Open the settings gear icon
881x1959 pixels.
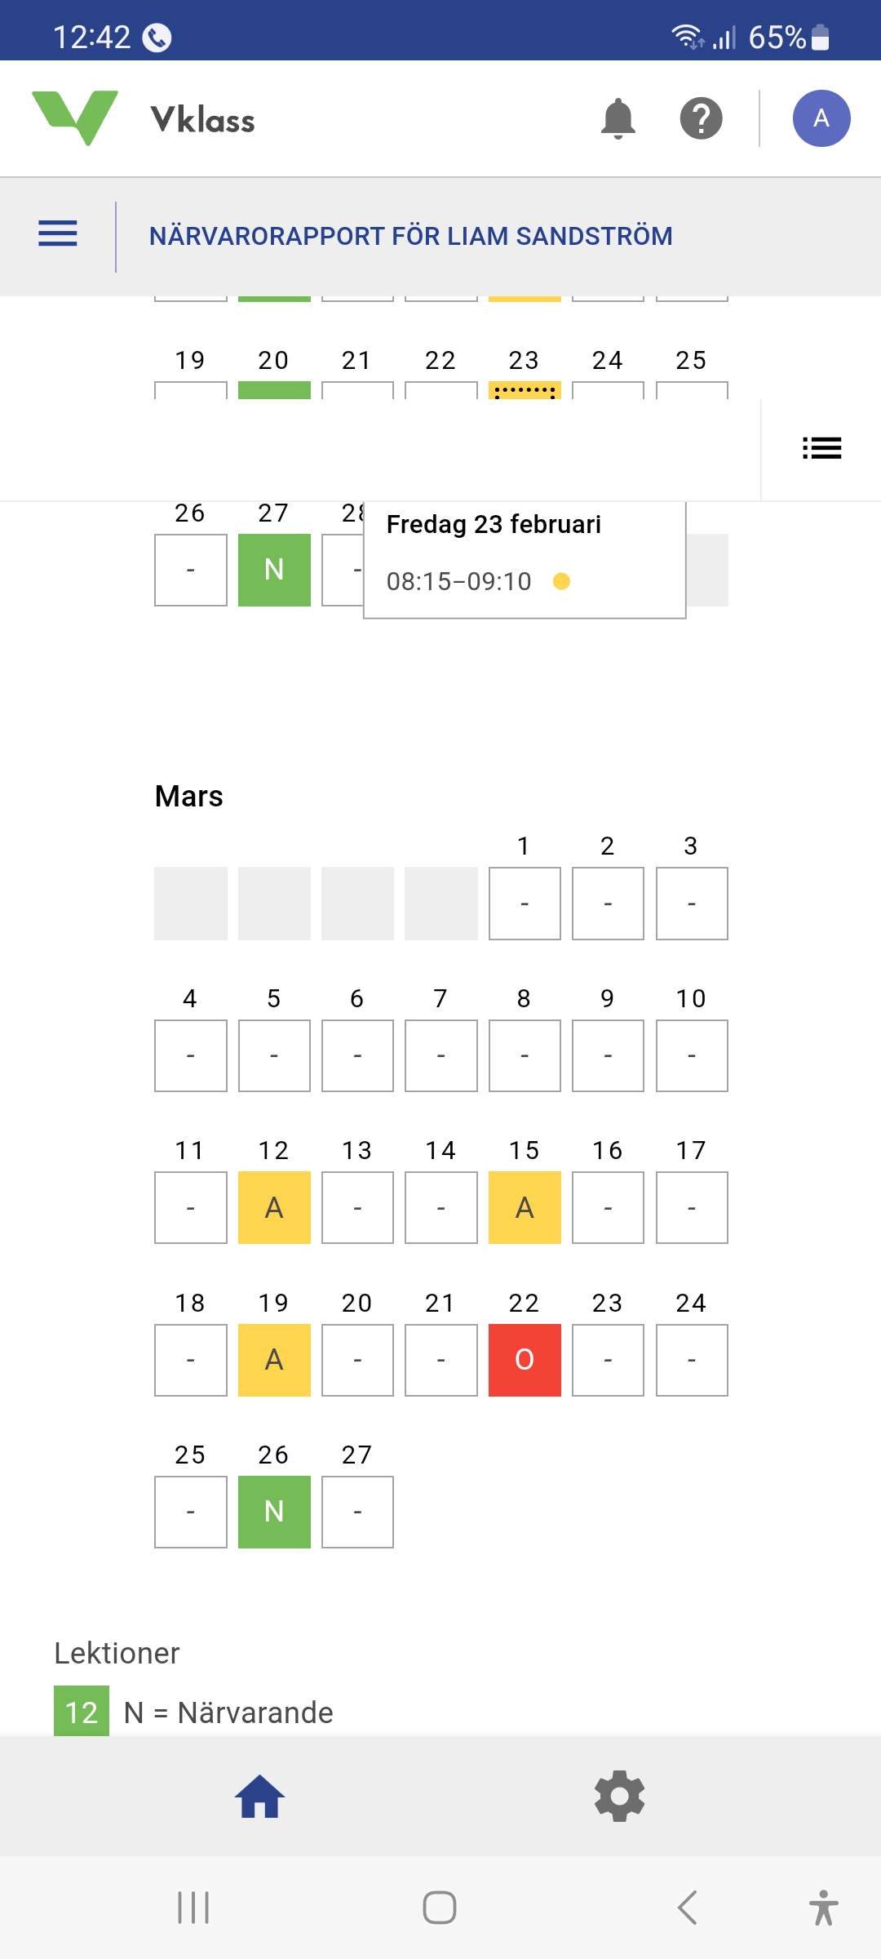coord(619,1797)
